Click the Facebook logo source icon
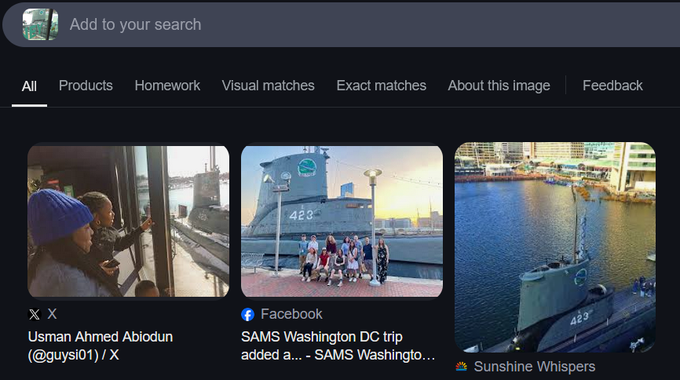Image resolution: width=680 pixels, height=380 pixels. 247,314
